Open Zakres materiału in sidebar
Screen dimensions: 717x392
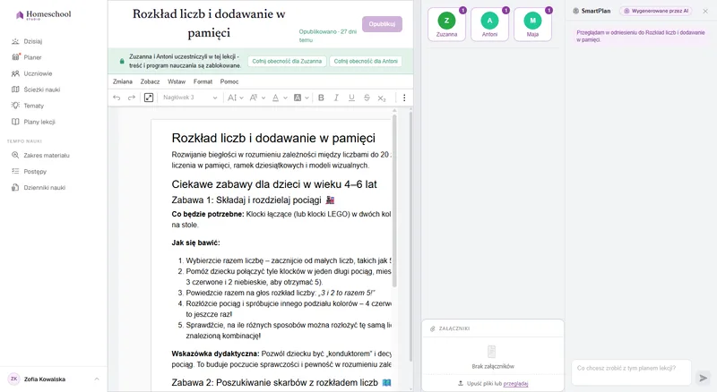click(x=47, y=156)
